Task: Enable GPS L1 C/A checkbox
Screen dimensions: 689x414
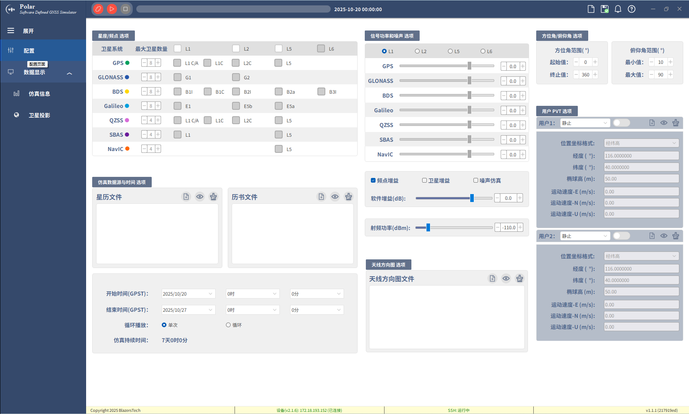Action: click(177, 63)
